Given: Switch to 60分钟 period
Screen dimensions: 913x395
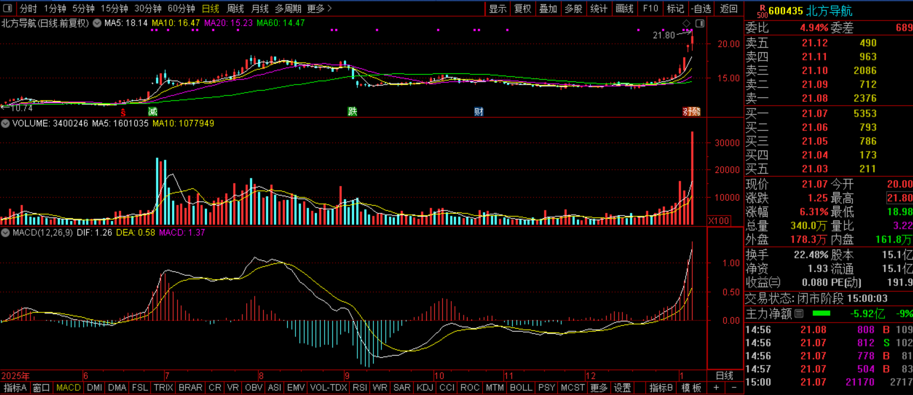Looking at the screenshot, I should (x=181, y=8).
